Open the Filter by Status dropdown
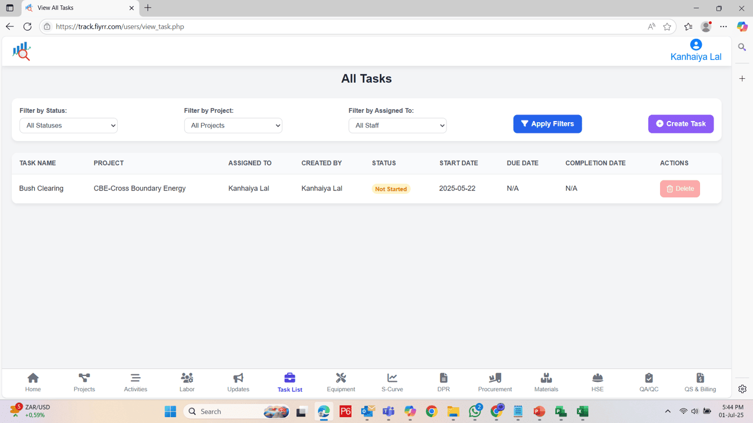The image size is (753, 423). click(68, 125)
